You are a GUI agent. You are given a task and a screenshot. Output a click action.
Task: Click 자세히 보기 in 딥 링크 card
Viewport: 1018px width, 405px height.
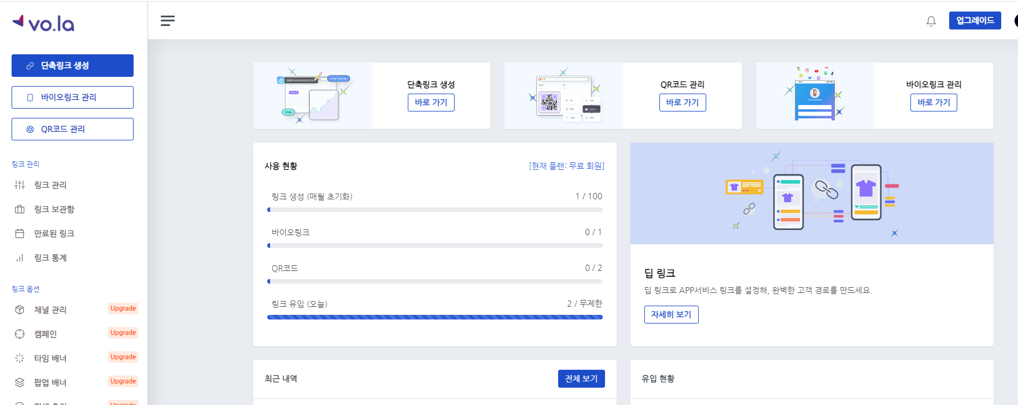click(672, 314)
